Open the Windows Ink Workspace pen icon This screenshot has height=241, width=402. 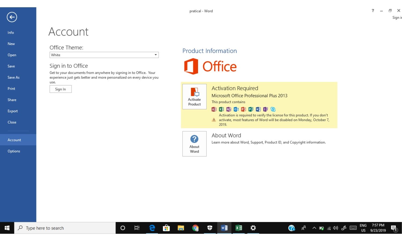pyautogui.click(x=344, y=228)
